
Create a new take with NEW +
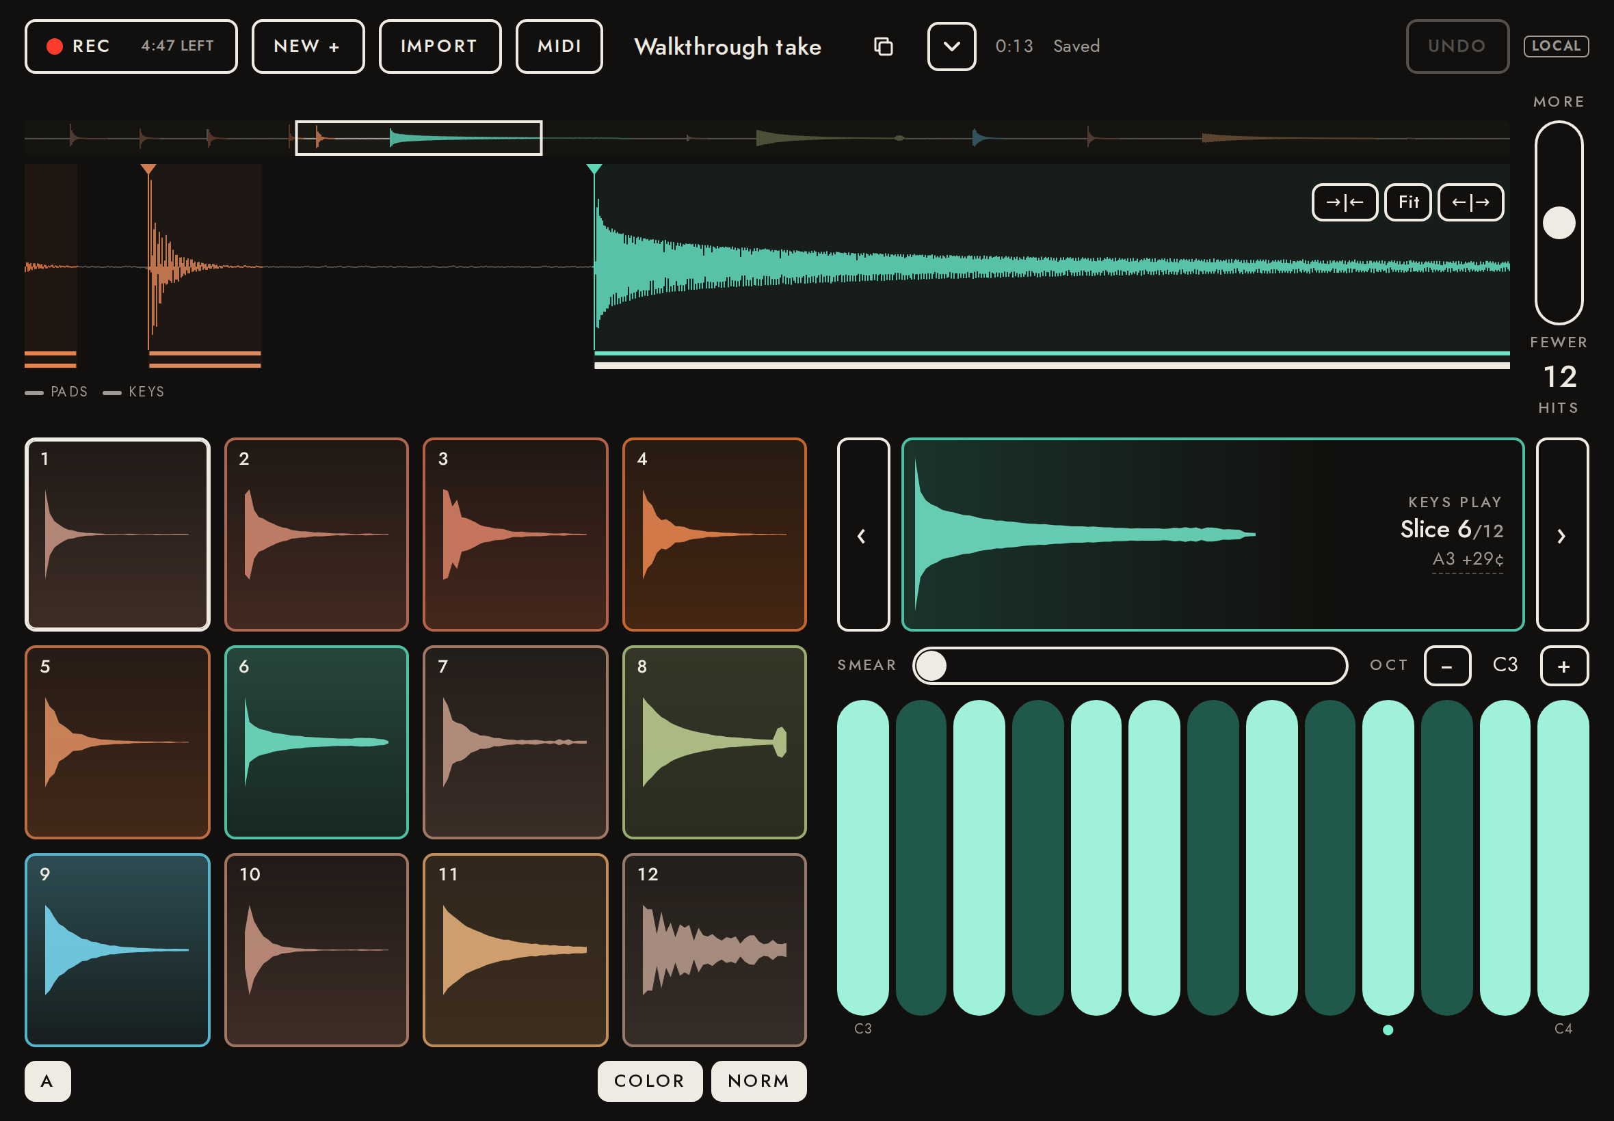tap(308, 46)
